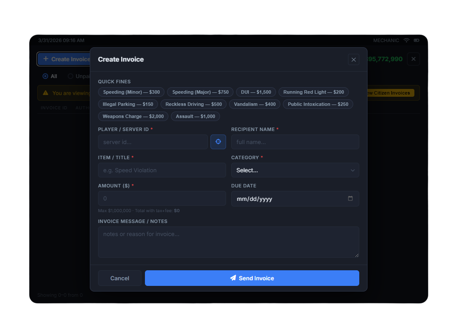Apply Illegal Parking $150 quick fine
The height and width of the screenshot is (318, 453).
128,104
